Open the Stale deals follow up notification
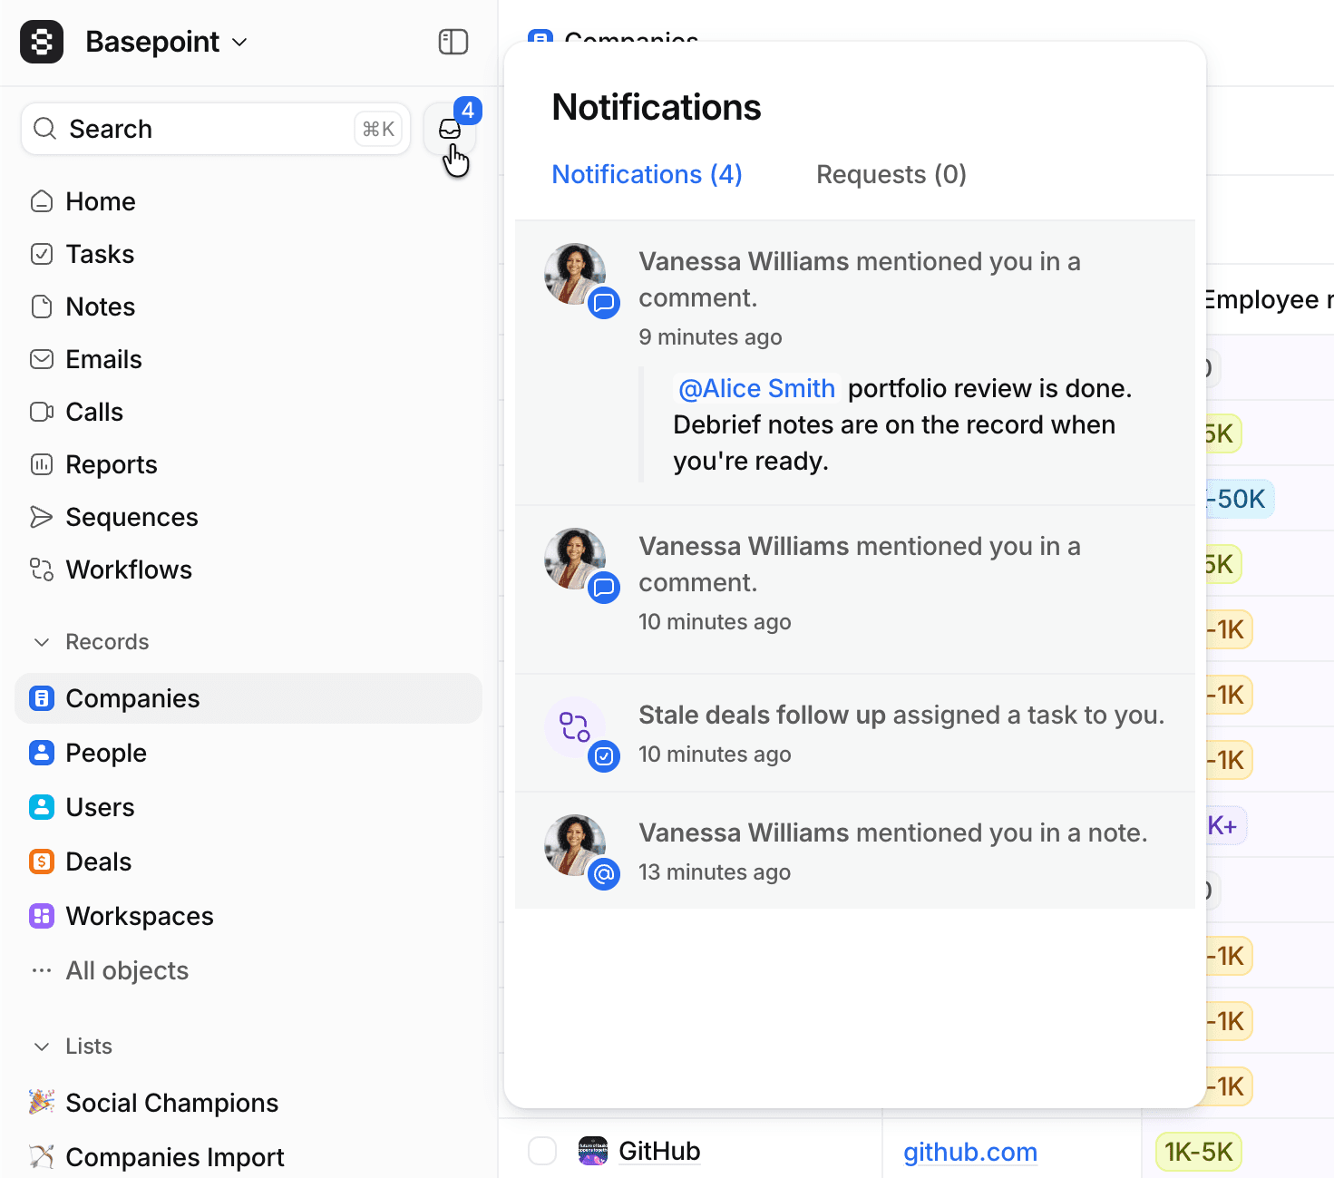This screenshot has width=1334, height=1178. pos(855,733)
